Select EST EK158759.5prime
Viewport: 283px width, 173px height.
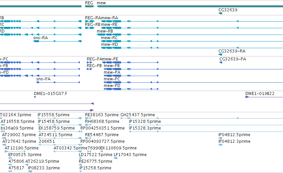[x=57, y=128]
